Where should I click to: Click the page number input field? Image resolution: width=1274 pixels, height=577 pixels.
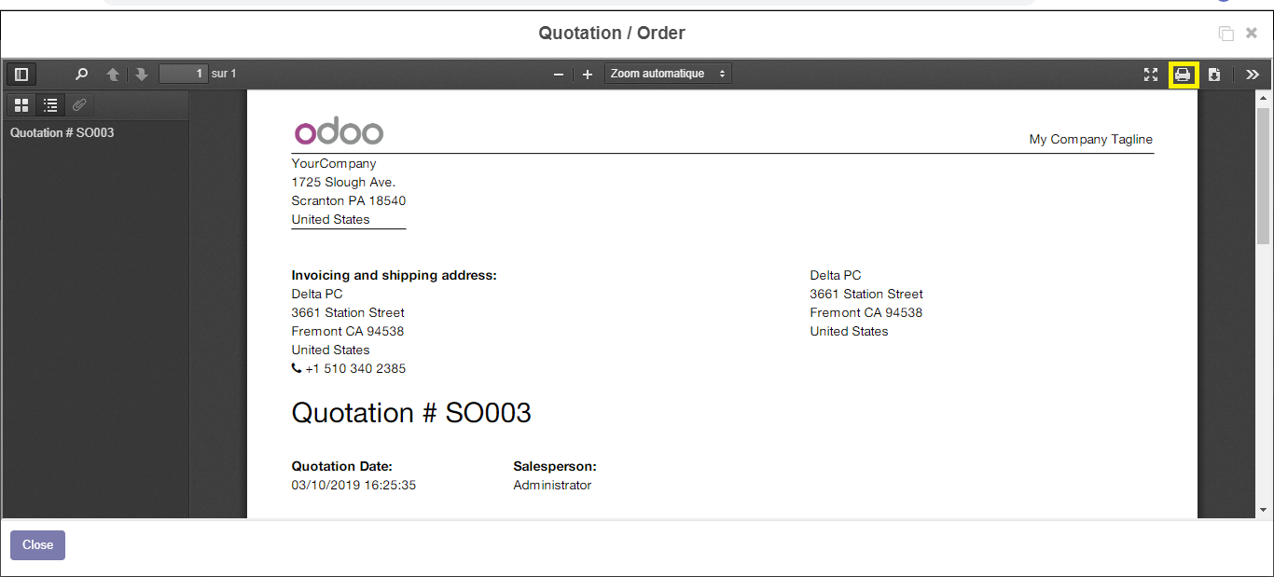coord(183,74)
